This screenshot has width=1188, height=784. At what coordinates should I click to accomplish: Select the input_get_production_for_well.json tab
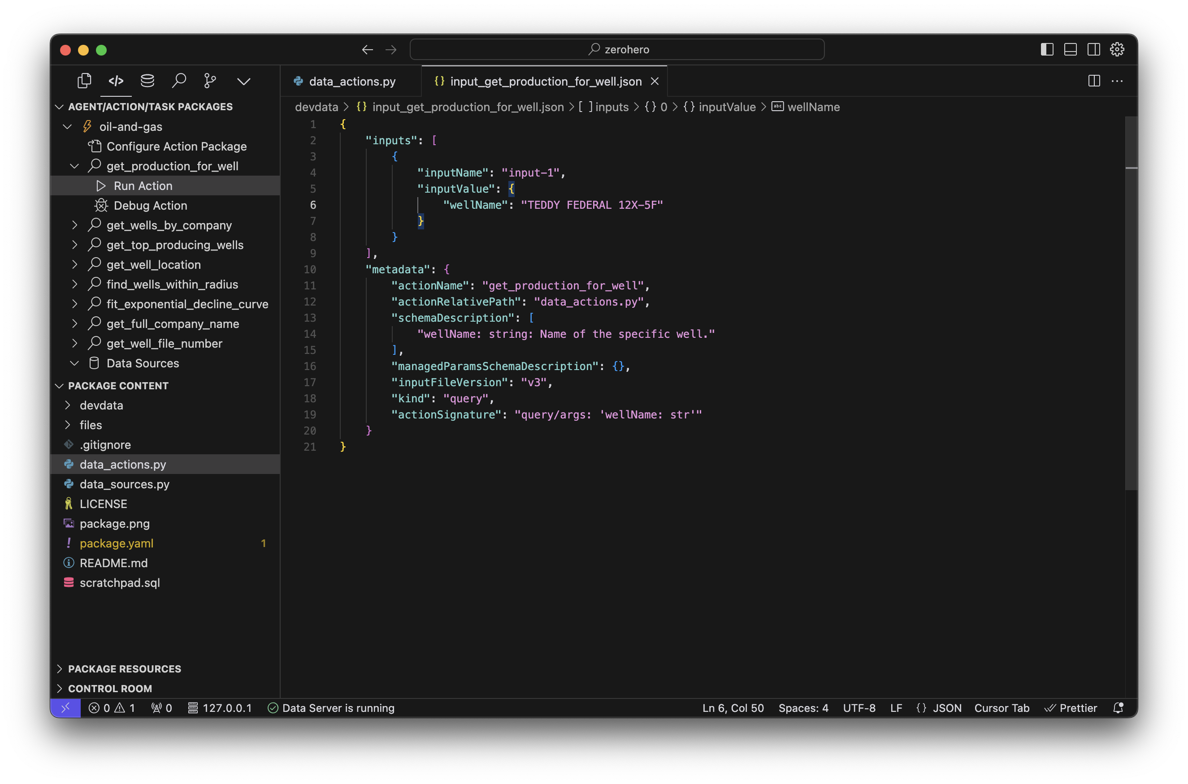coord(545,82)
